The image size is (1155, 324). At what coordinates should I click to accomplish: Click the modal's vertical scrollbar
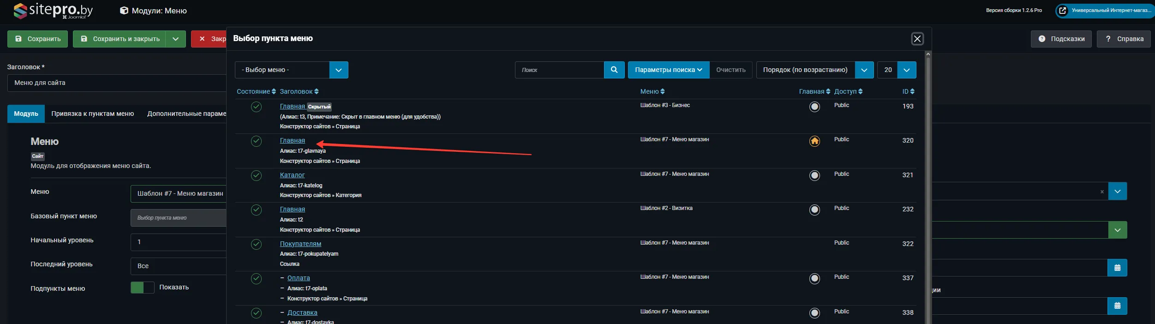pos(928,185)
